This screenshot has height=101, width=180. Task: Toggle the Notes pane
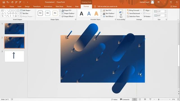pos(114,99)
